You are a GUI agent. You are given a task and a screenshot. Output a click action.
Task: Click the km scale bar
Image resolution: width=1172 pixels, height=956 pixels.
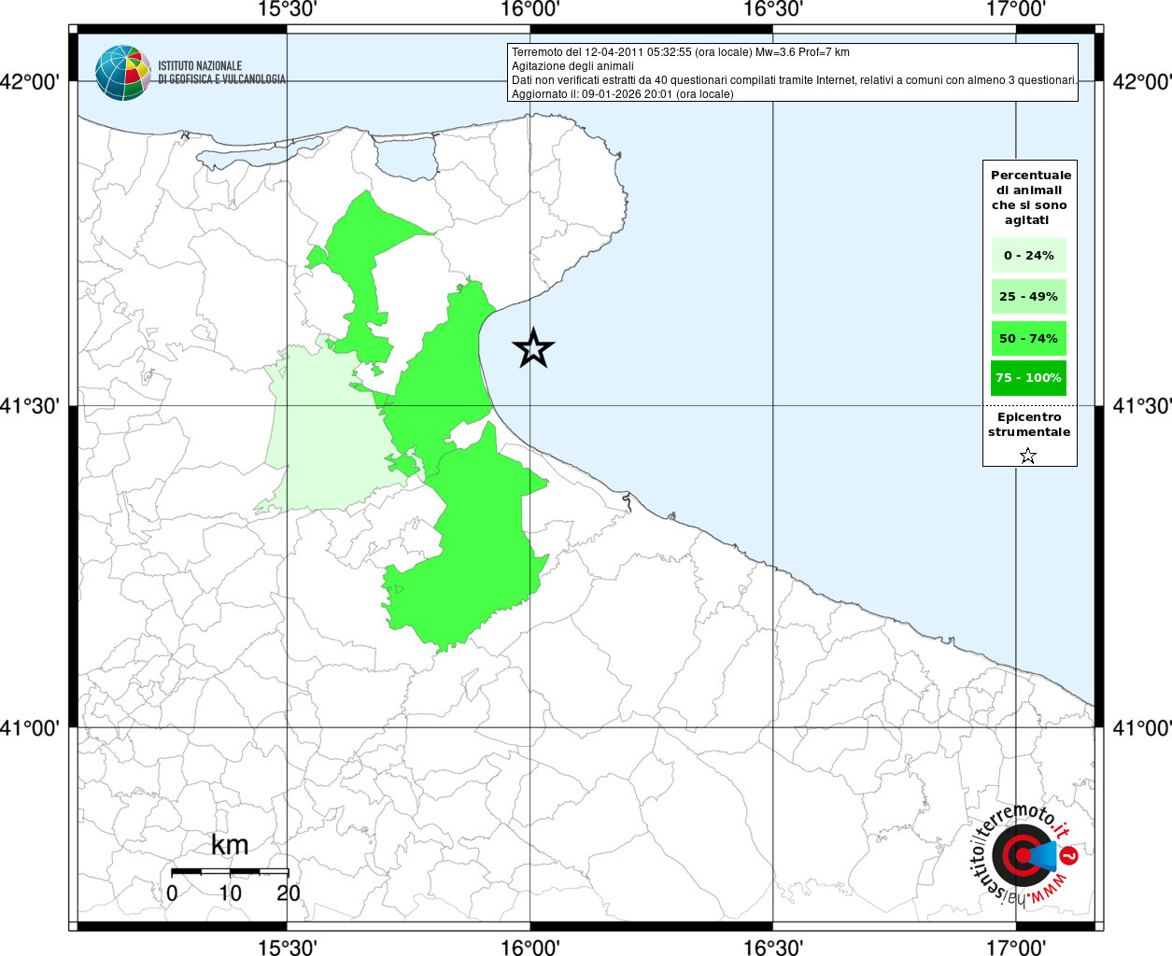230,871
